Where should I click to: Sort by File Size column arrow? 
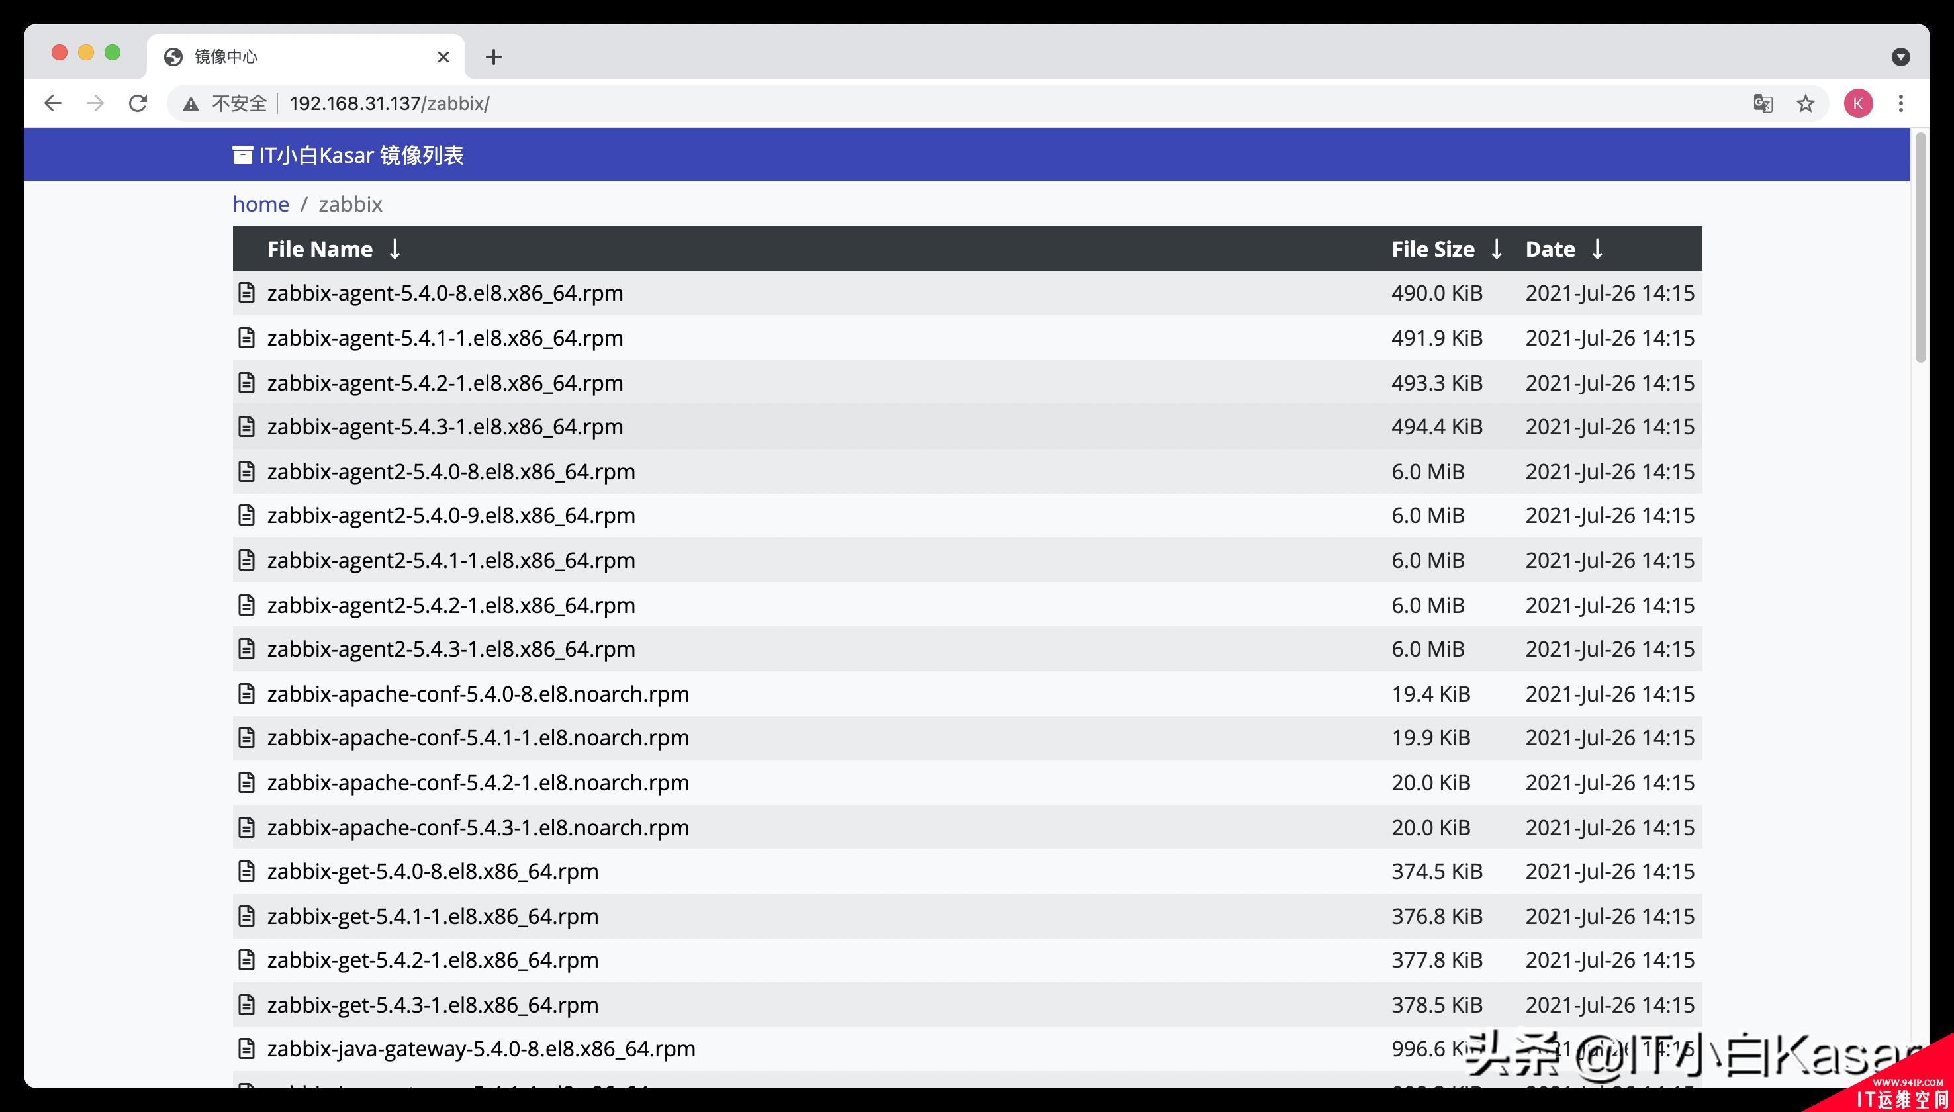pyautogui.click(x=1496, y=249)
